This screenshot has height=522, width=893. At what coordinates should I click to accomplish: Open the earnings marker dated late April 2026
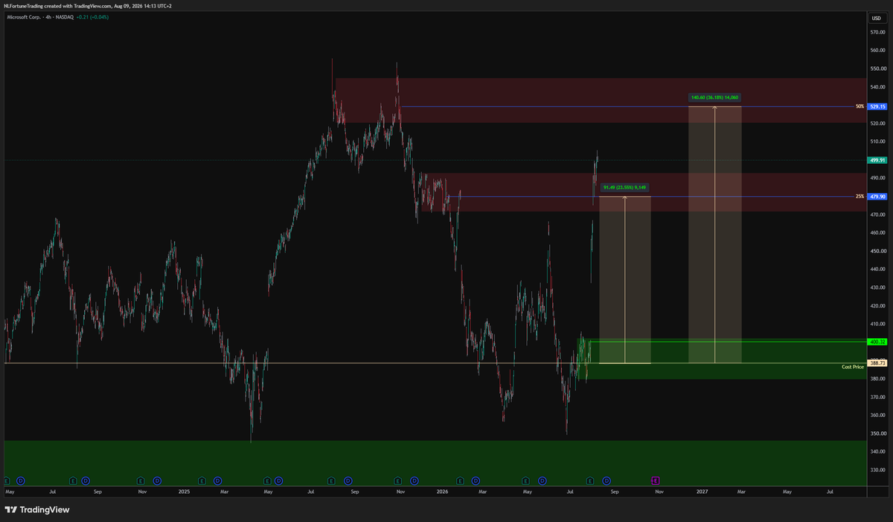click(526, 481)
